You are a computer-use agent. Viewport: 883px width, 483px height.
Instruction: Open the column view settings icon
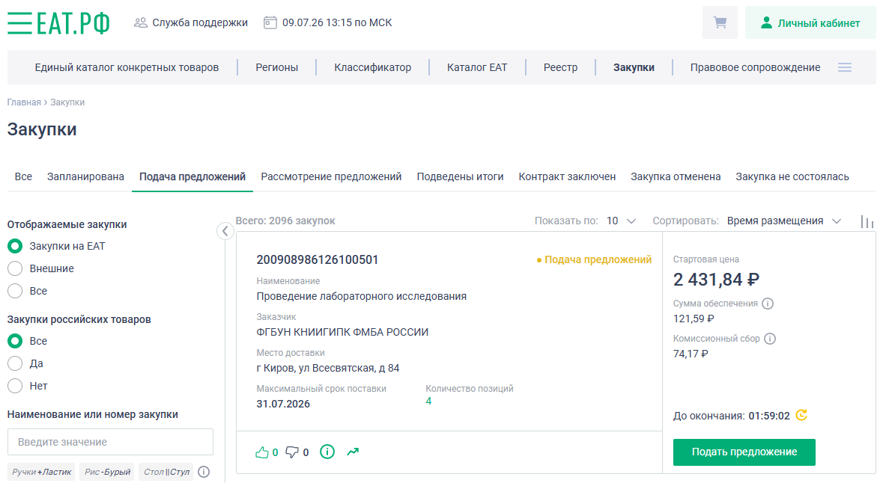click(x=867, y=222)
